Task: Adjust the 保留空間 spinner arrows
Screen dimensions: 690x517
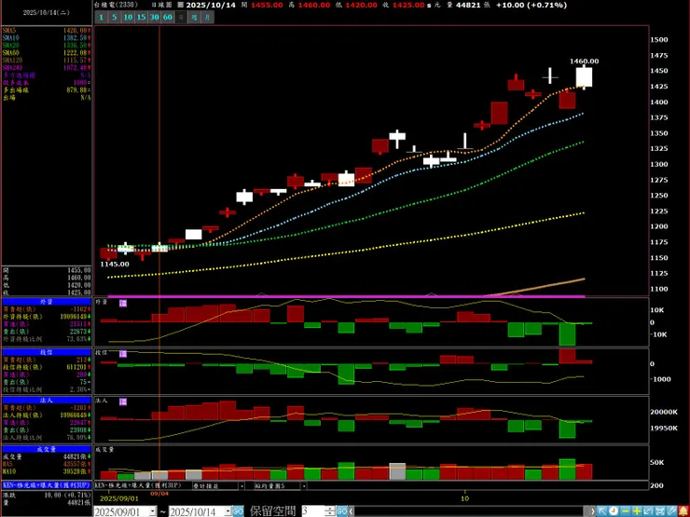Action: 329,511
